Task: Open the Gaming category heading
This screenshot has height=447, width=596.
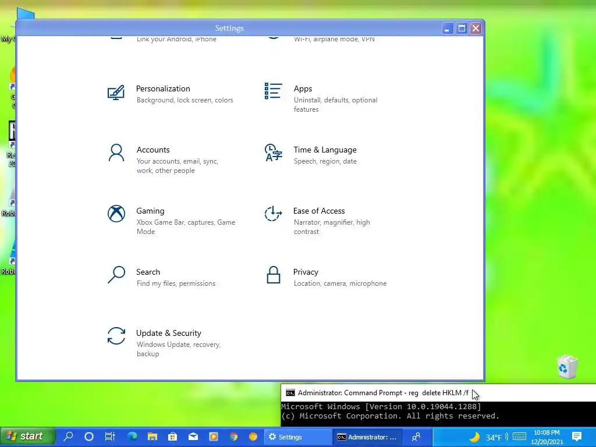Action: [x=151, y=211]
